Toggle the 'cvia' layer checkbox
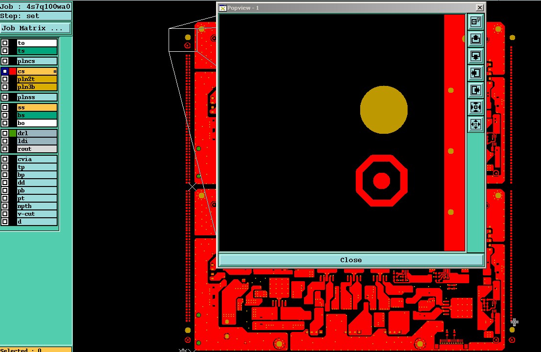 point(5,159)
